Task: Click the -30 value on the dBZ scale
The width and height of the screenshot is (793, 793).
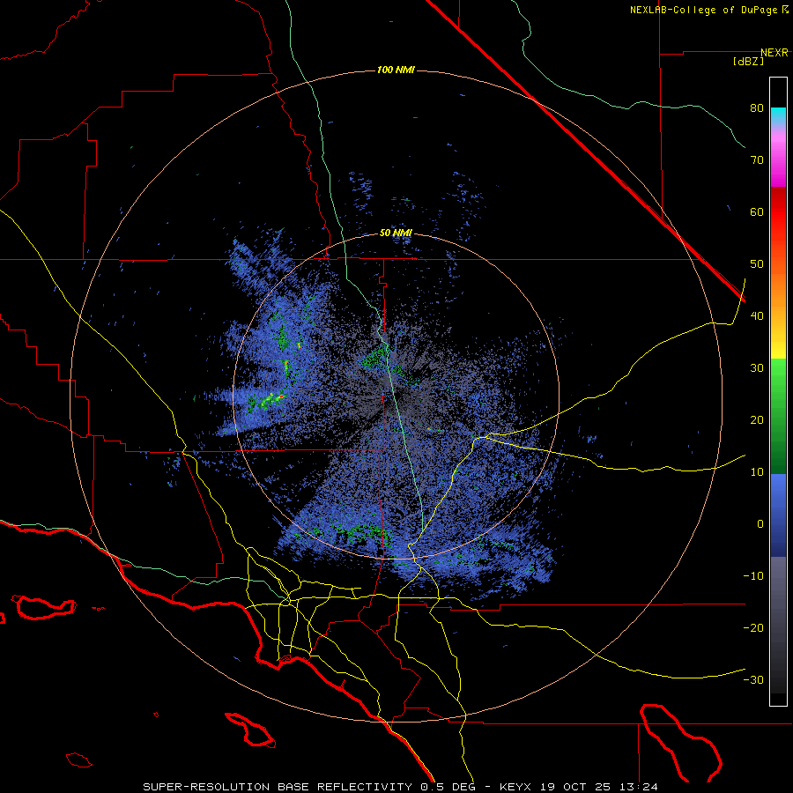Action: click(753, 680)
